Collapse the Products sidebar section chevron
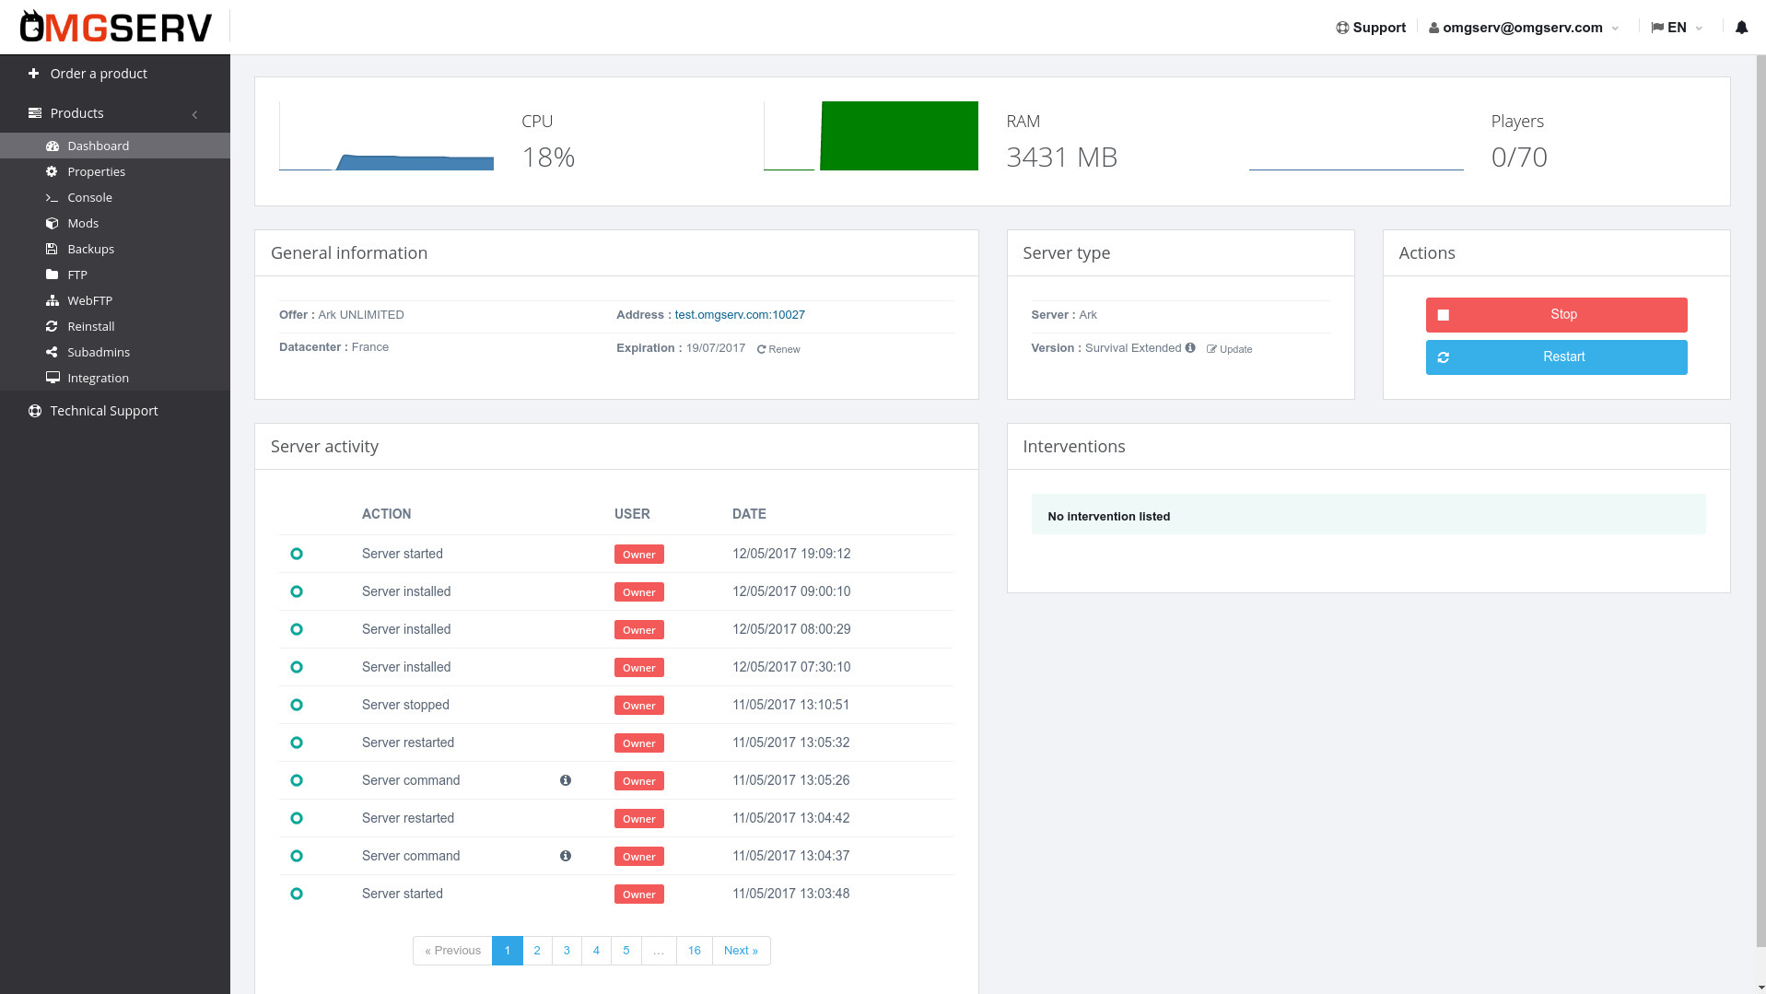 click(194, 114)
